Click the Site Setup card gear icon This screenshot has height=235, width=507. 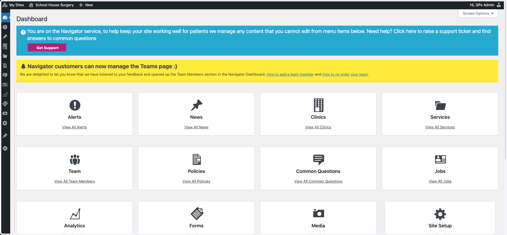440,214
